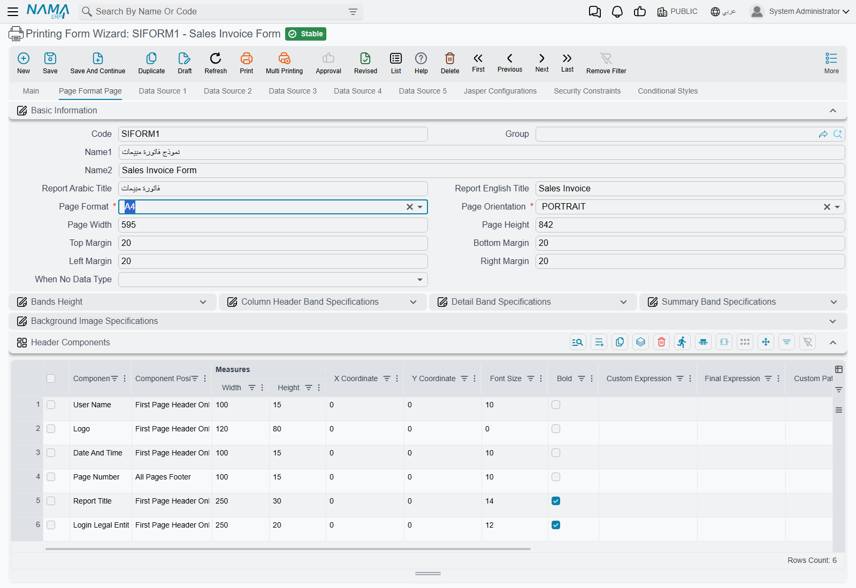The height and width of the screenshot is (588, 856).
Task: Open the Jasper Configurations tab
Action: point(500,91)
